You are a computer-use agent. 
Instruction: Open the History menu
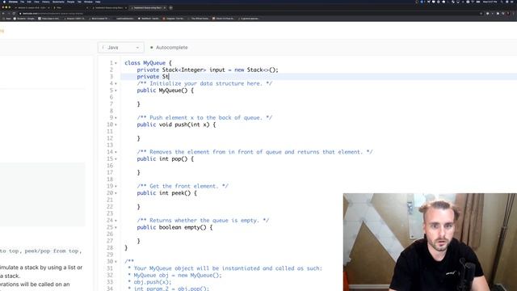tap(46, 2)
